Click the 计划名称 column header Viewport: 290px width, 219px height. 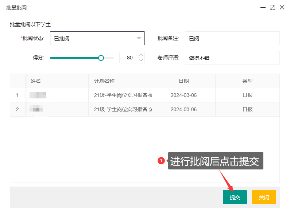pyautogui.click(x=120, y=81)
